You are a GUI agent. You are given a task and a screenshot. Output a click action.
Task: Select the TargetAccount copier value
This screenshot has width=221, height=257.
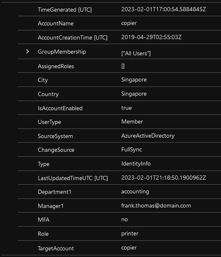coord(129,248)
